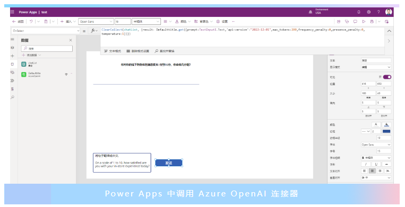Toggle italic font style
405x207 pixels.
tap(366, 164)
